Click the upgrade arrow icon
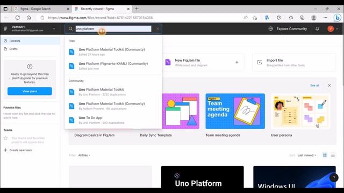The width and height of the screenshot is (344, 193). (30, 66)
